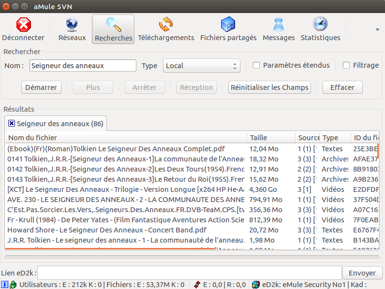Focus the Lien eD2k input field
This screenshot has height=289, width=385.
pyautogui.click(x=190, y=273)
